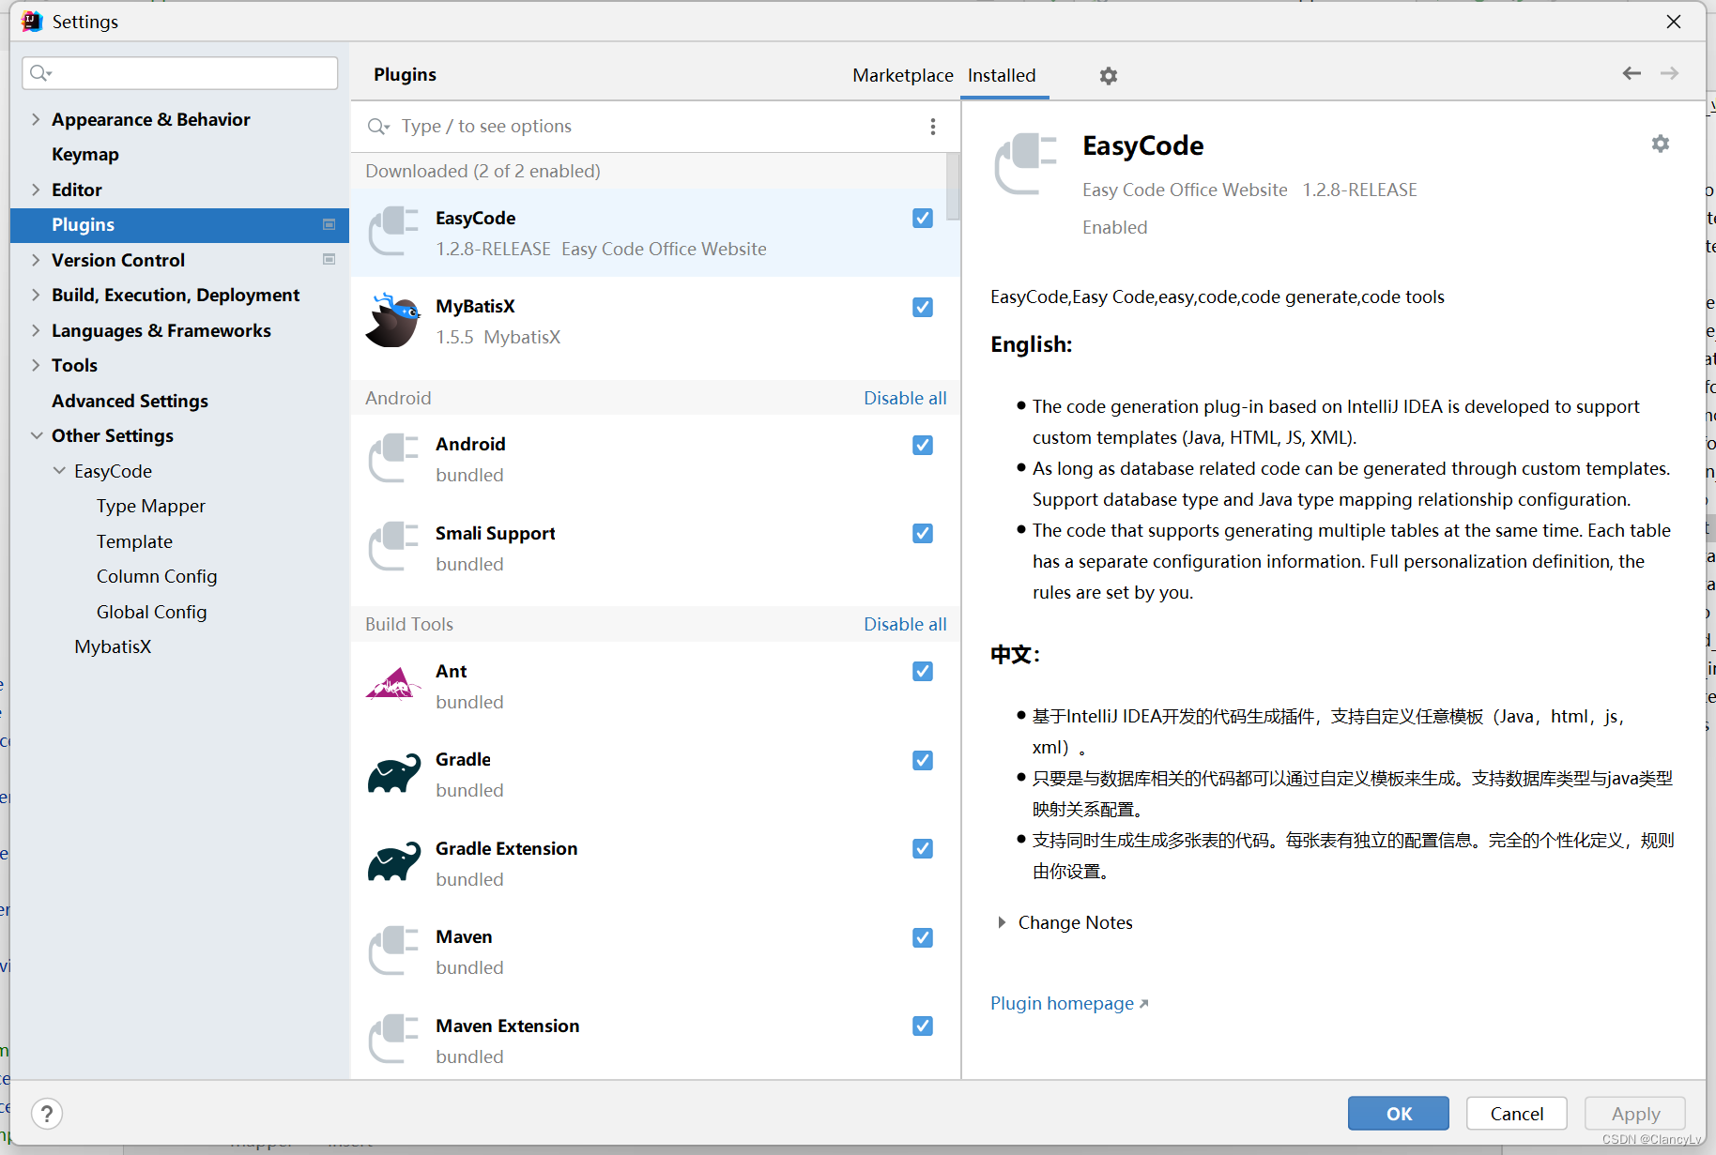Uncheck the Gradle Extension plugin
1716x1155 pixels.
pos(923,848)
